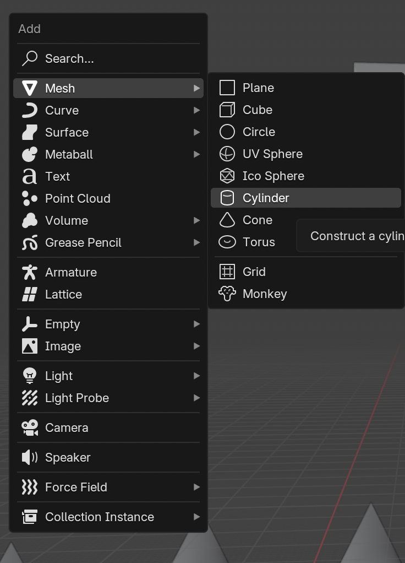405x563 pixels.
Task: Add a UV Sphere mesh
Action: tap(272, 154)
